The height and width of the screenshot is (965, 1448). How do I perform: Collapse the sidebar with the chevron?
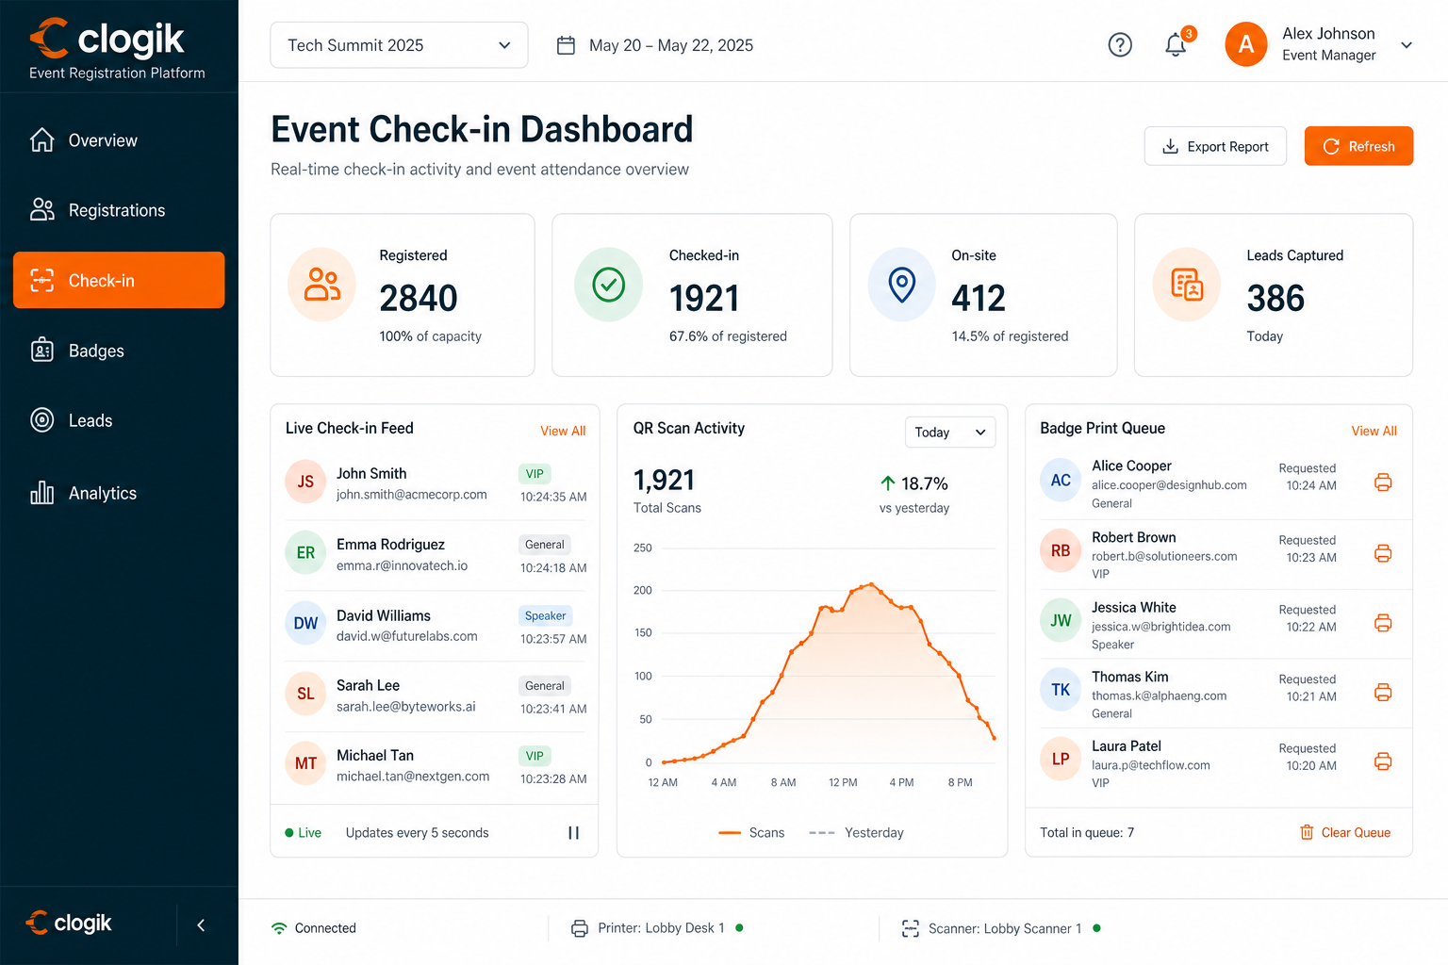[201, 925]
